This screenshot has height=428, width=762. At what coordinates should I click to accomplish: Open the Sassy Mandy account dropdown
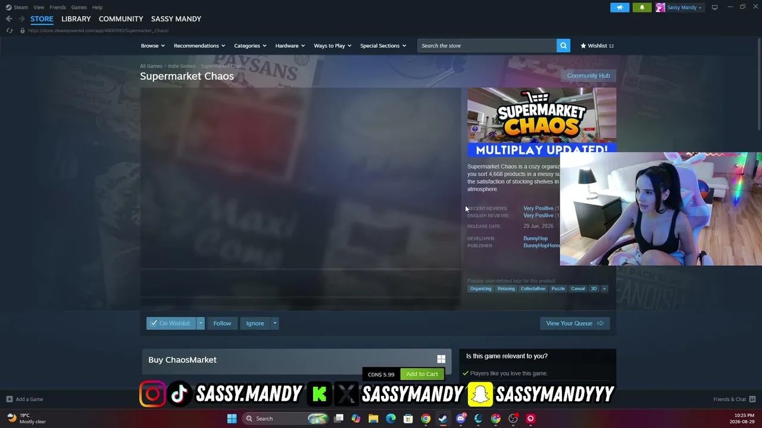click(x=685, y=7)
